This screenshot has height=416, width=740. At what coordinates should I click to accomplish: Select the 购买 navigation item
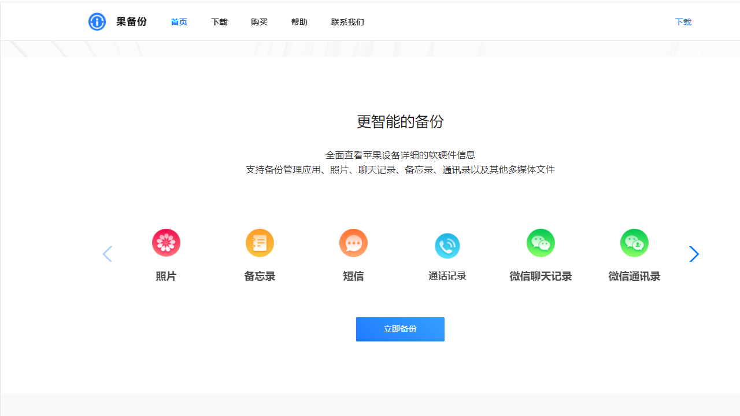coord(259,22)
